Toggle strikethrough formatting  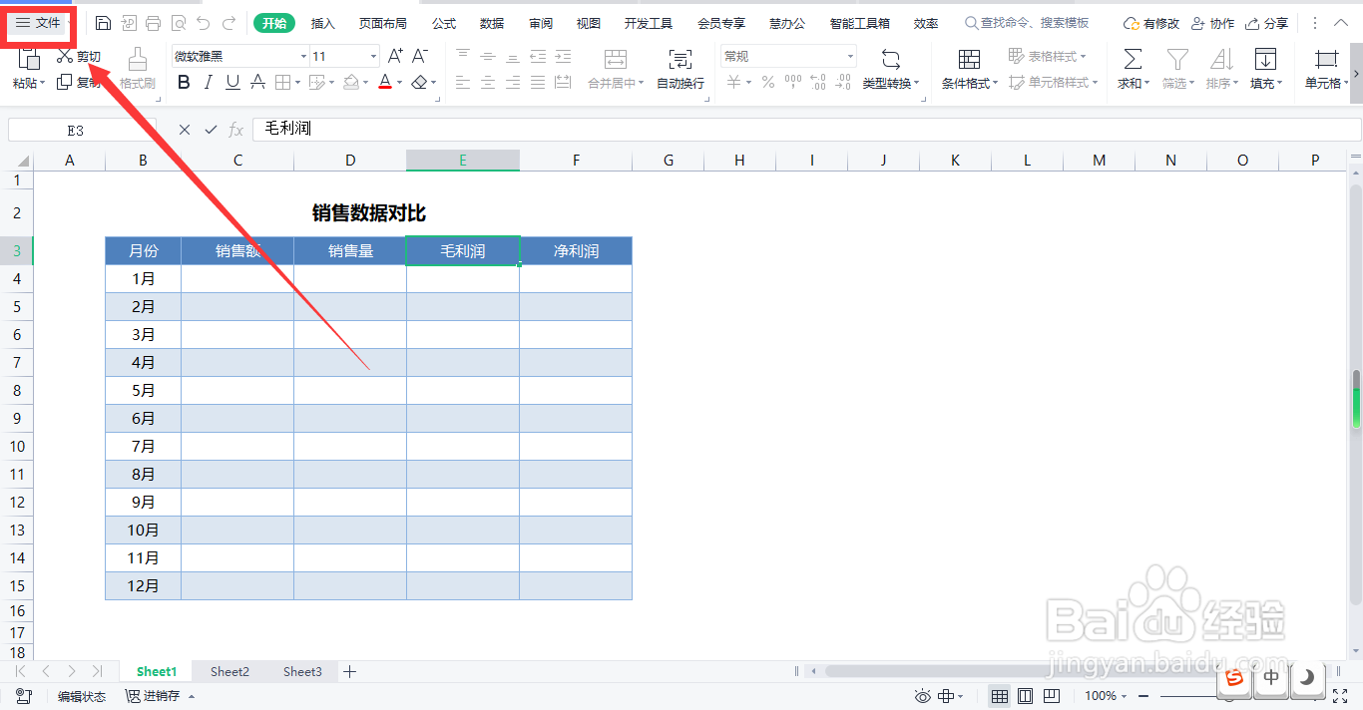(257, 83)
